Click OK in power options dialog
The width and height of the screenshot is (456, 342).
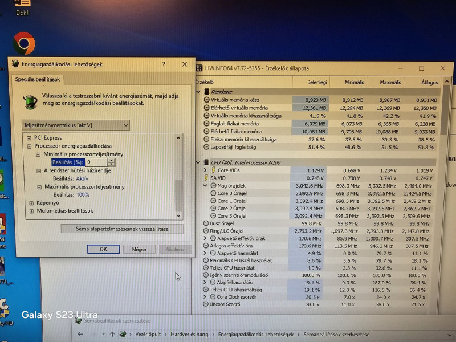pyautogui.click(x=103, y=249)
